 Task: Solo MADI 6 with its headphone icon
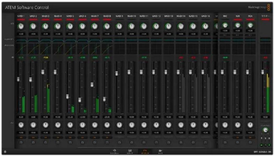point(82,143)
